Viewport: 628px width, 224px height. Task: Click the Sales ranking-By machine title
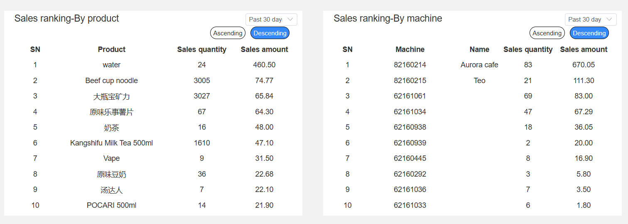click(x=388, y=18)
